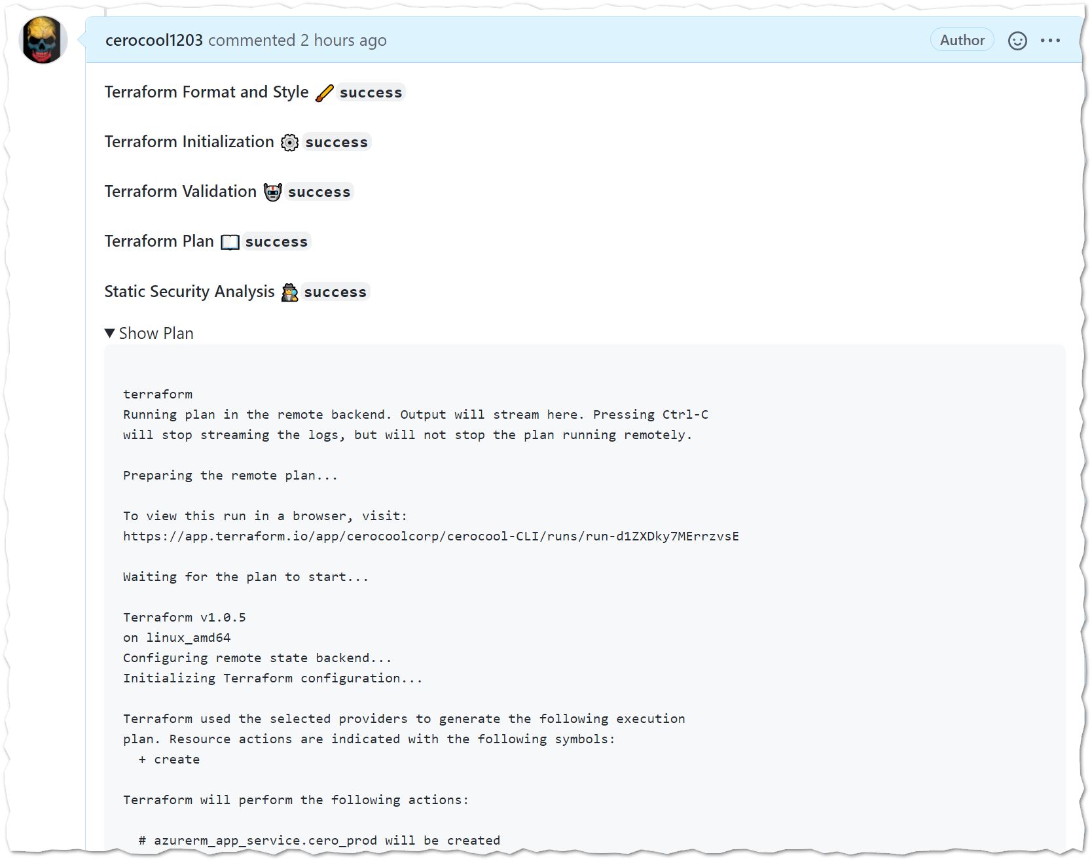Click the robot emoji beside Terraform Validation
The width and height of the screenshot is (1092, 861).
(272, 192)
